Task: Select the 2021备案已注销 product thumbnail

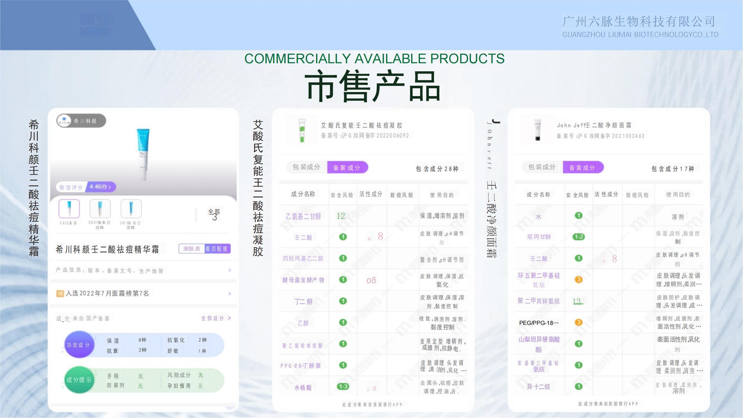Action: coord(100,208)
